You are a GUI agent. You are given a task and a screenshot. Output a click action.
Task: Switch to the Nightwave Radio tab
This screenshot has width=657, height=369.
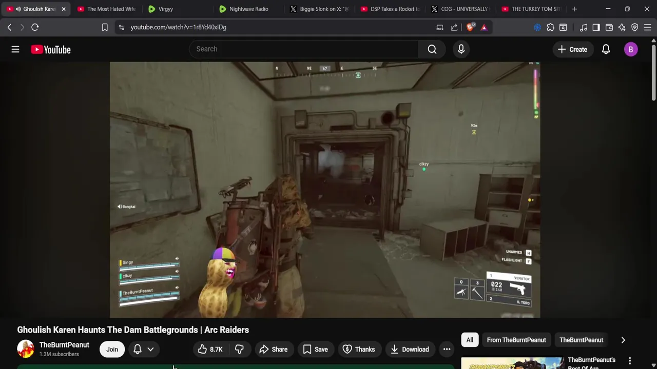248,9
